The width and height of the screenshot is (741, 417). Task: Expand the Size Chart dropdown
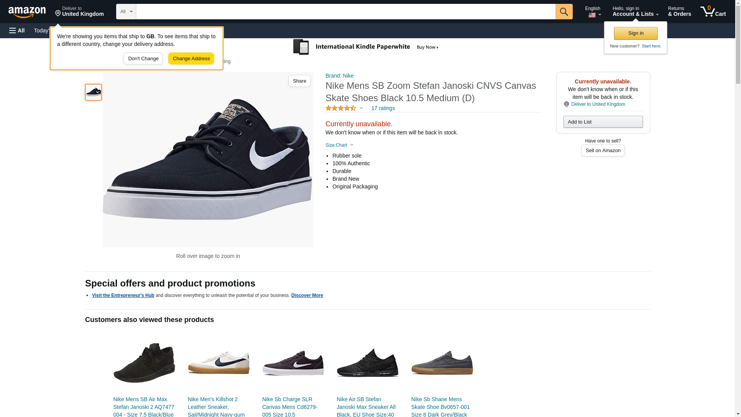339,145
